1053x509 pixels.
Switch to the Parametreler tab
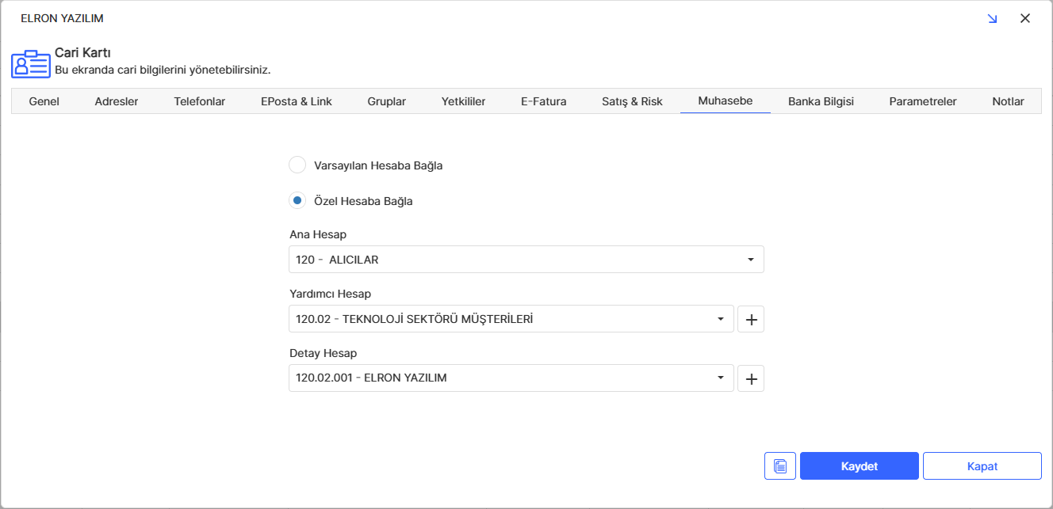click(x=922, y=101)
